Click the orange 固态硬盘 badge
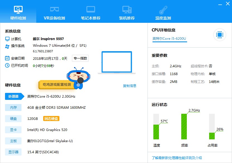 (x=51, y=118)
